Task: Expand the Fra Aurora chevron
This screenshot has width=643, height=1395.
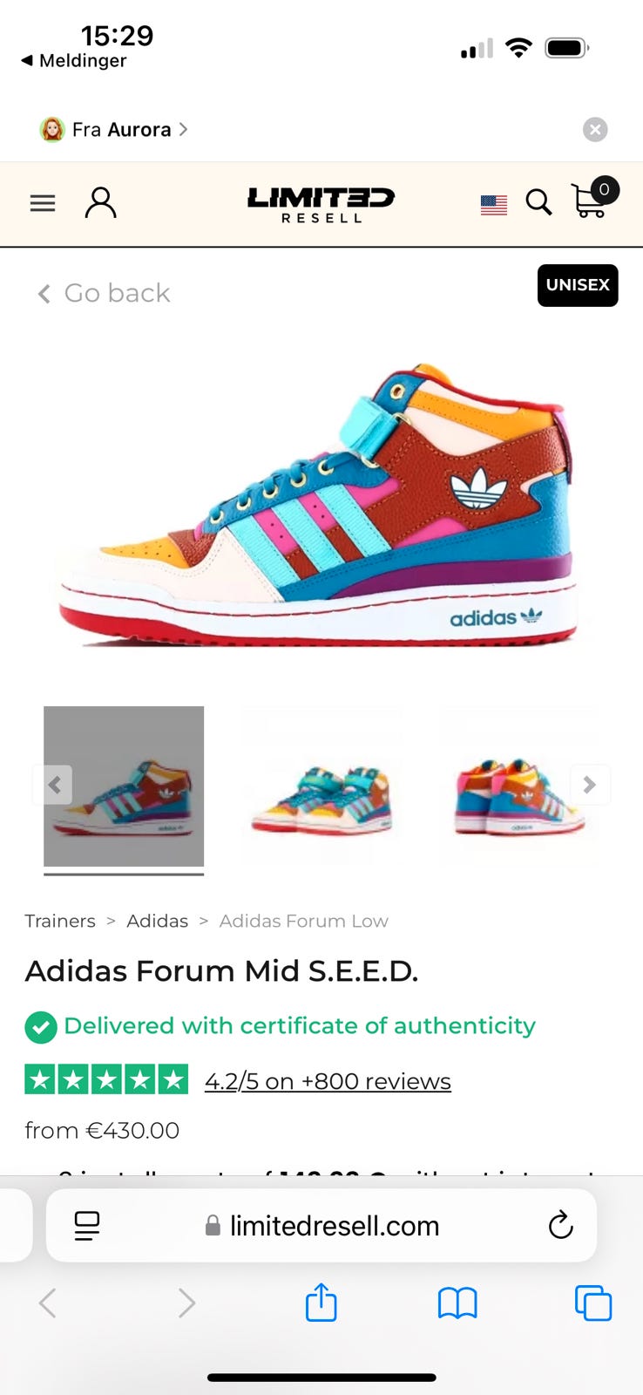Action: 183,129
